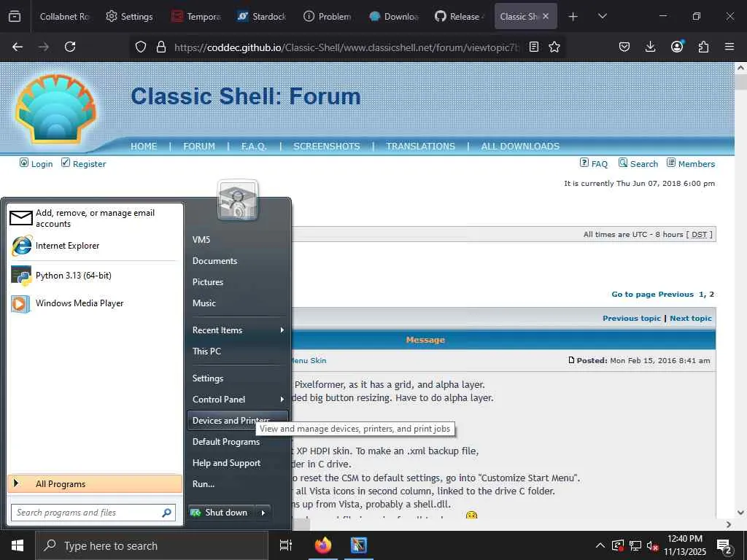Open Firefox from the taskbar
Viewport: 747px width, 560px height.
pos(322,545)
